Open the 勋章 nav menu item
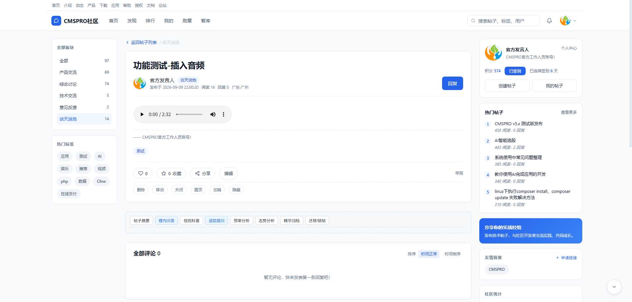 tap(187, 21)
